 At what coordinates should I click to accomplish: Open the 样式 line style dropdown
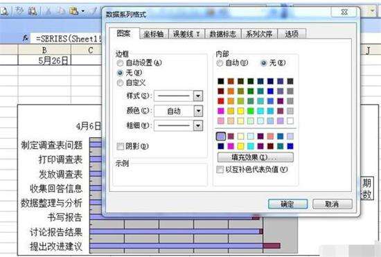coord(198,96)
